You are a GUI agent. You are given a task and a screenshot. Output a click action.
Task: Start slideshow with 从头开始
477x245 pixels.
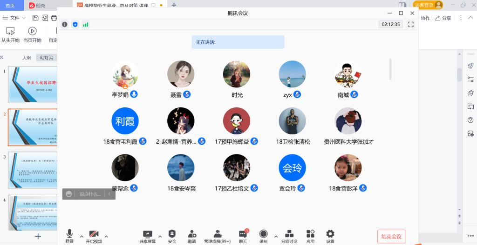pos(10,34)
